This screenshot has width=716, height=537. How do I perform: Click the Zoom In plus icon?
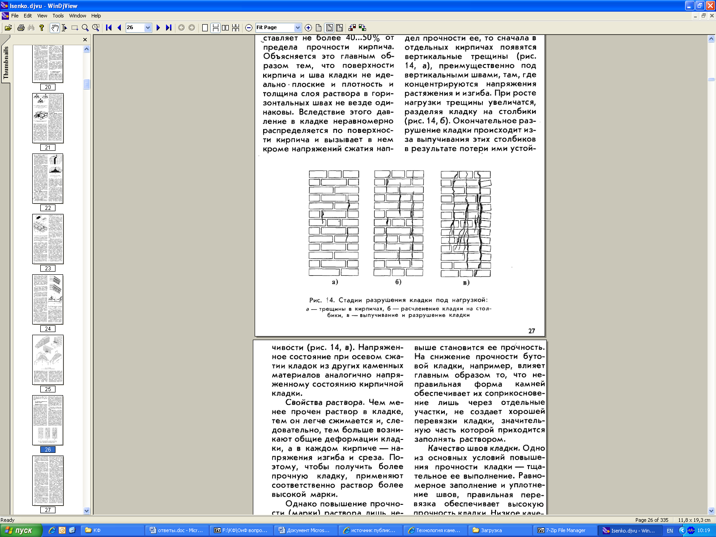tap(308, 28)
